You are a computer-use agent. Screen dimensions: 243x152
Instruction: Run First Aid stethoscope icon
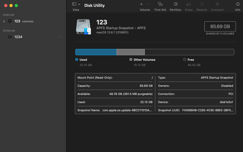pyautogui.click(x=160, y=4)
